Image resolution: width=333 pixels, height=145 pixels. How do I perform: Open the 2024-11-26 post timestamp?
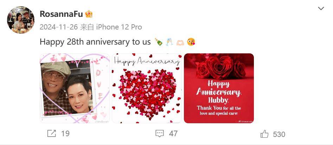pos(59,27)
